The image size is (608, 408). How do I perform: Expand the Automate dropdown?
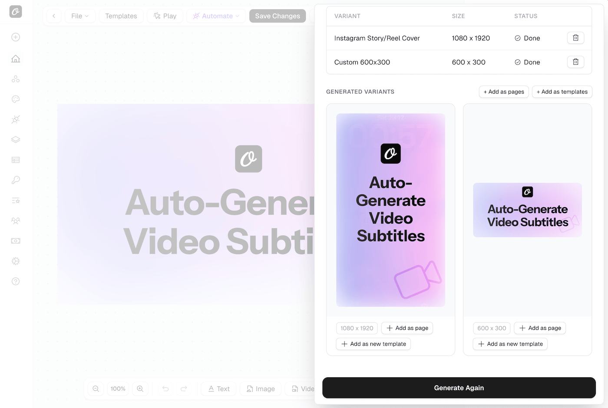pyautogui.click(x=216, y=16)
